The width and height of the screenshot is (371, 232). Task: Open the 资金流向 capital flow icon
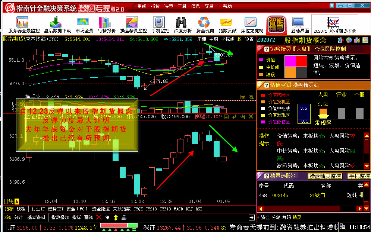[205, 25]
